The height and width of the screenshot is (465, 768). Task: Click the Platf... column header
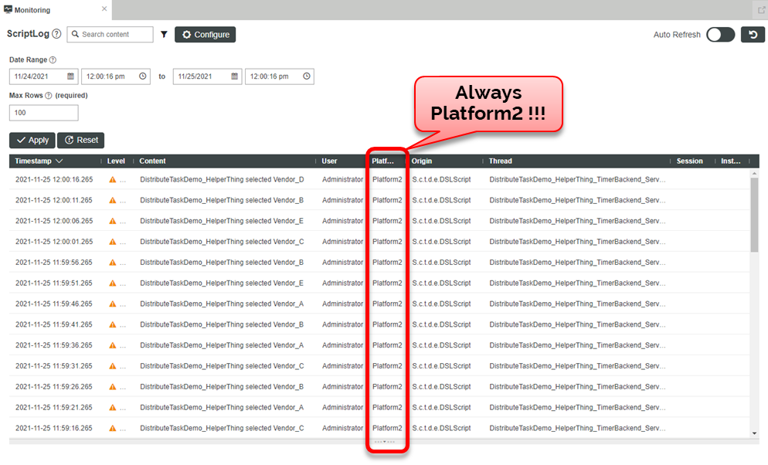point(382,161)
